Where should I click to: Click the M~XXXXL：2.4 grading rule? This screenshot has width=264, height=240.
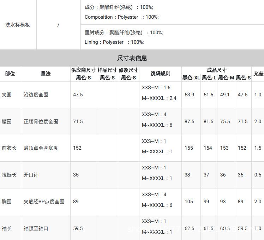tap(159, 98)
